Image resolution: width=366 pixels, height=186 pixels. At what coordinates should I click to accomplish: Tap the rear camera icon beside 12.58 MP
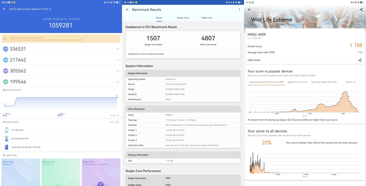point(6,147)
